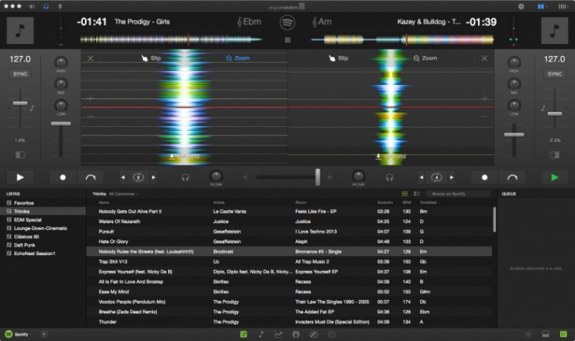Toggle Zoom on left deck waveform
This screenshot has width=575, height=341.
coord(237,58)
